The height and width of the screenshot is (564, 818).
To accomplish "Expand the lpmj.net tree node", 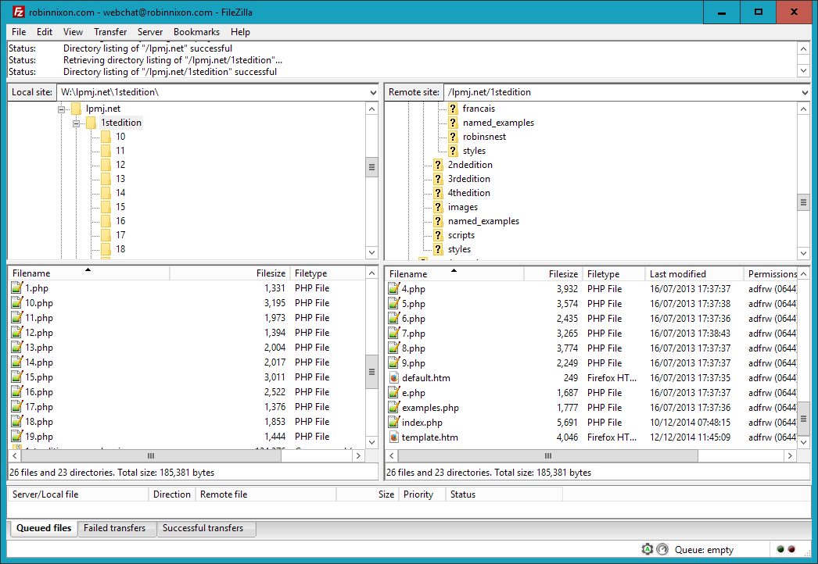I will point(61,108).
